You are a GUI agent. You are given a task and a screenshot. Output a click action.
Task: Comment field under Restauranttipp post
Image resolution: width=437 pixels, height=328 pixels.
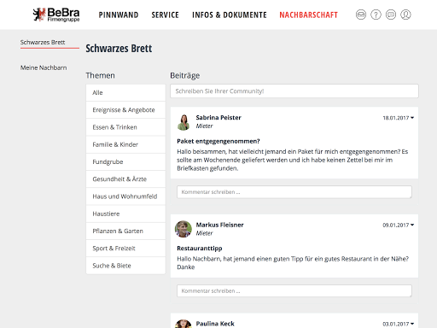pos(294,291)
